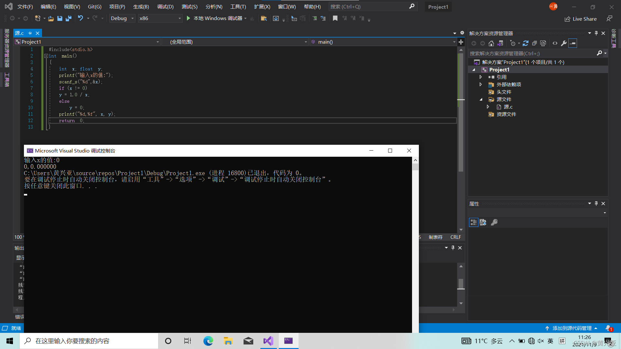Screen dimensions: 621x349
Task: Open the 编辑(E) menu
Action: tap(48, 7)
